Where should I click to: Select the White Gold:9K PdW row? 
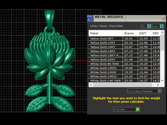point(124,64)
